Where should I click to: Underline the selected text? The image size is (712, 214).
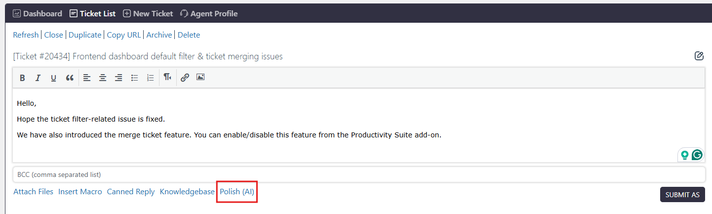coord(53,78)
